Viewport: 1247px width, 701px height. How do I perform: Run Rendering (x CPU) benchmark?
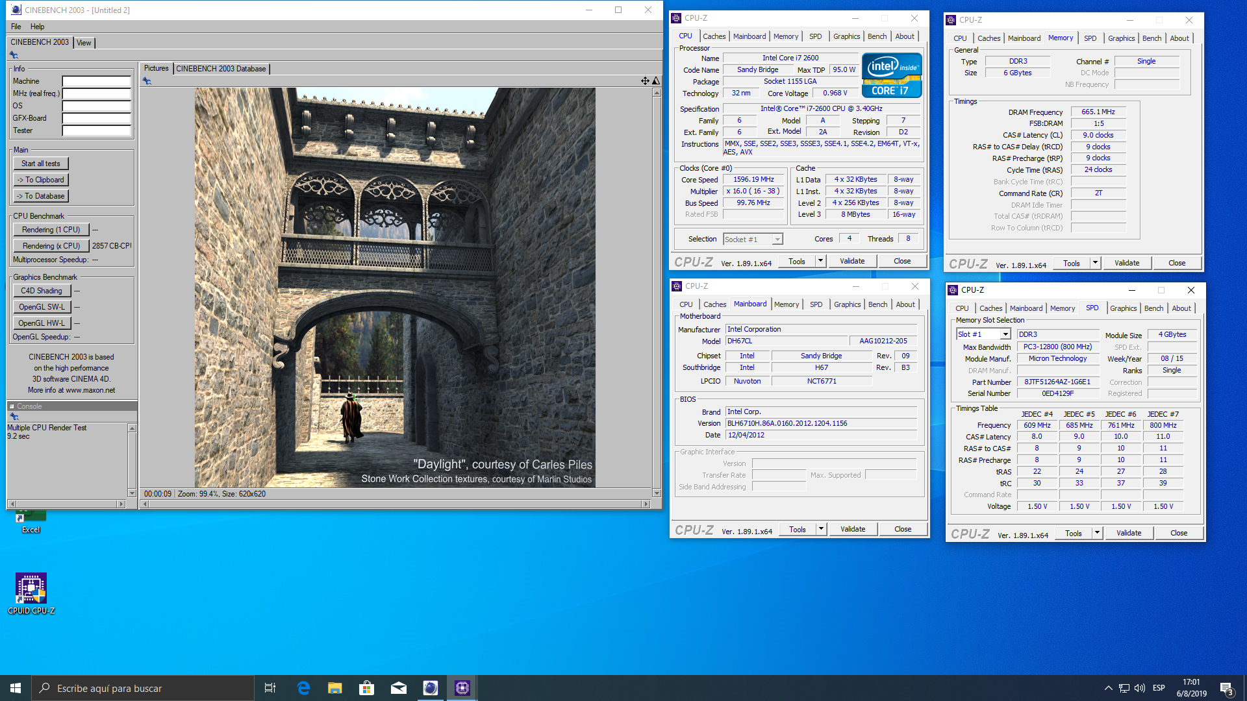(x=51, y=246)
